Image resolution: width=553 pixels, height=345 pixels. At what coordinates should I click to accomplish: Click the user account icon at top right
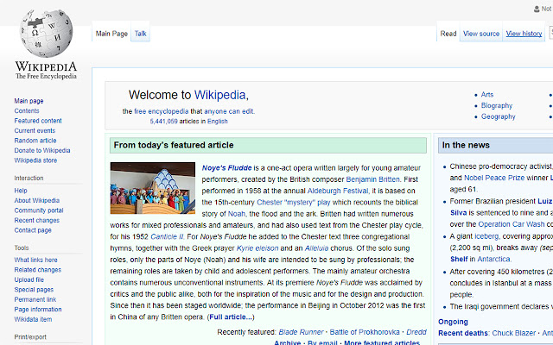tap(537, 9)
